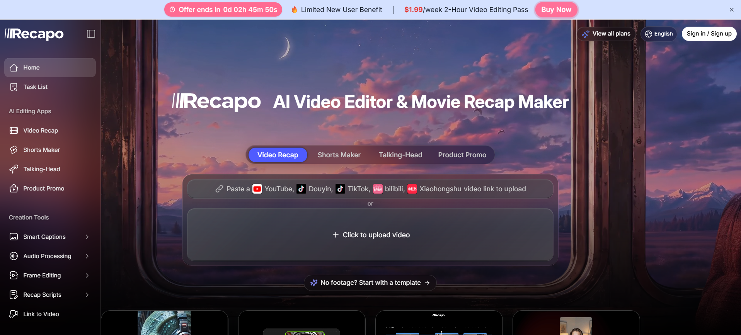This screenshot has height=335, width=741.
Task: Click the Recapo logo in the sidebar
Action: coord(34,34)
